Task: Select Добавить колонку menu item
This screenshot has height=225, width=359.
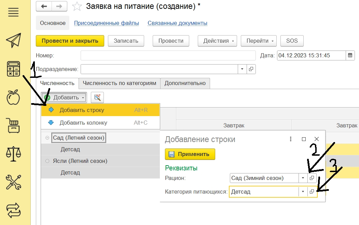Action: [x=83, y=123]
